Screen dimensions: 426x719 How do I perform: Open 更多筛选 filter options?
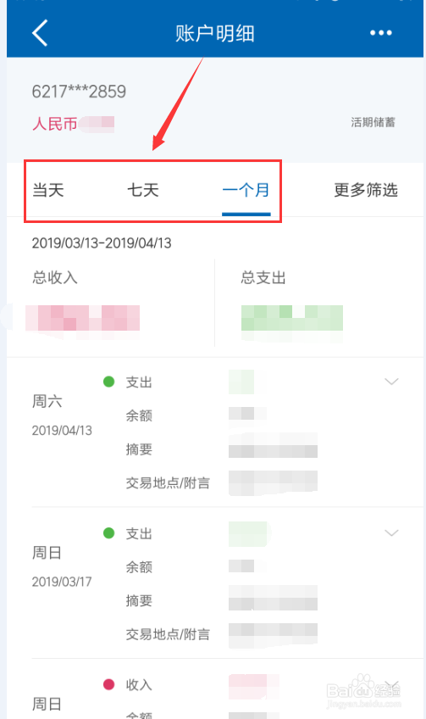pyautogui.click(x=366, y=190)
